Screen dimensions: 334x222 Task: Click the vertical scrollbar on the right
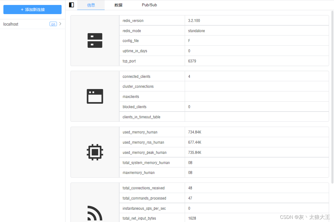[332, 97]
